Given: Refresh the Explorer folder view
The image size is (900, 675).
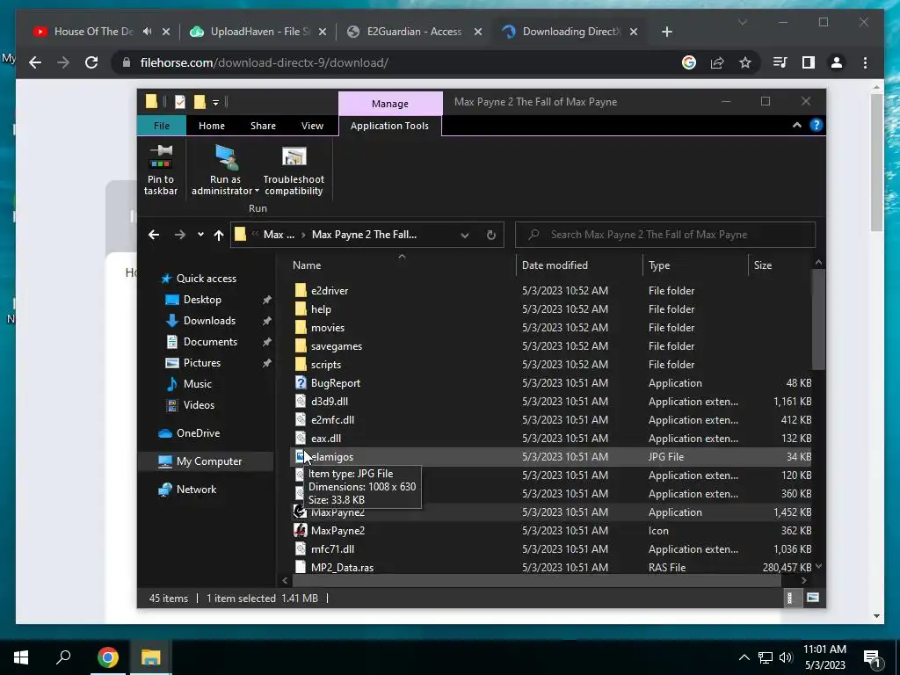Looking at the screenshot, I should (490, 235).
